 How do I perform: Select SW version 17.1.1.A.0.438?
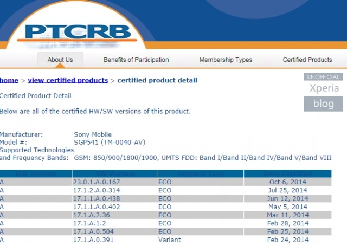97,198
